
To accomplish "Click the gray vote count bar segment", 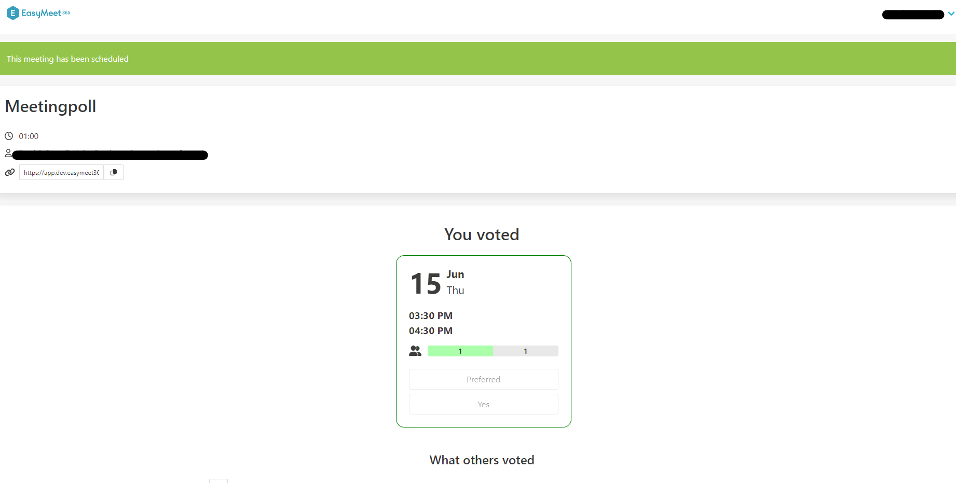I will pos(525,351).
